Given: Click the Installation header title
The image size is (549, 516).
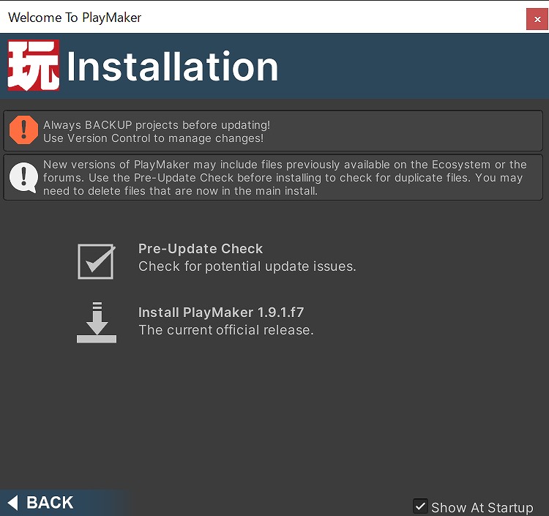Looking at the screenshot, I should click(172, 66).
